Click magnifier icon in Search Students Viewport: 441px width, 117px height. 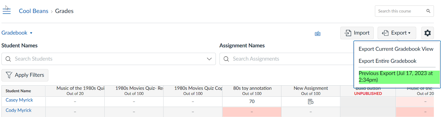click(8, 59)
